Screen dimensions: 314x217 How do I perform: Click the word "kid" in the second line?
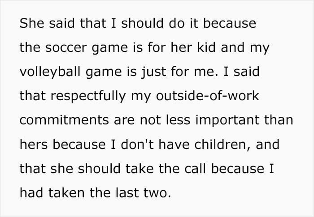[x=206, y=47]
